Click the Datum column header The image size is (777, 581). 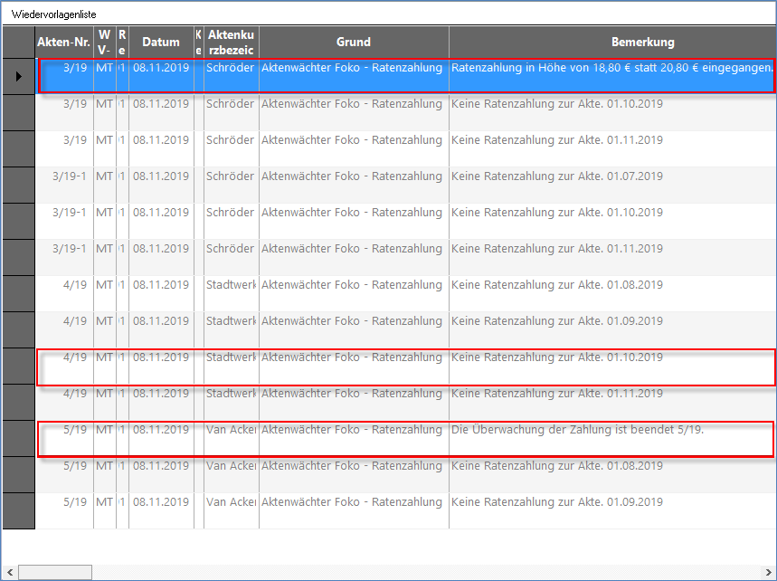pyautogui.click(x=161, y=42)
